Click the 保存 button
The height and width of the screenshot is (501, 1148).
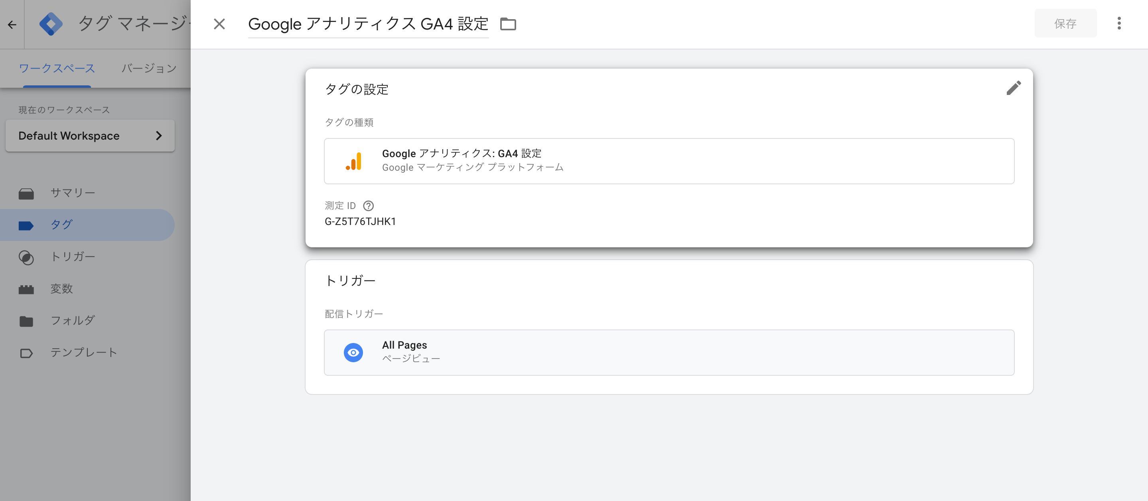click(x=1065, y=23)
